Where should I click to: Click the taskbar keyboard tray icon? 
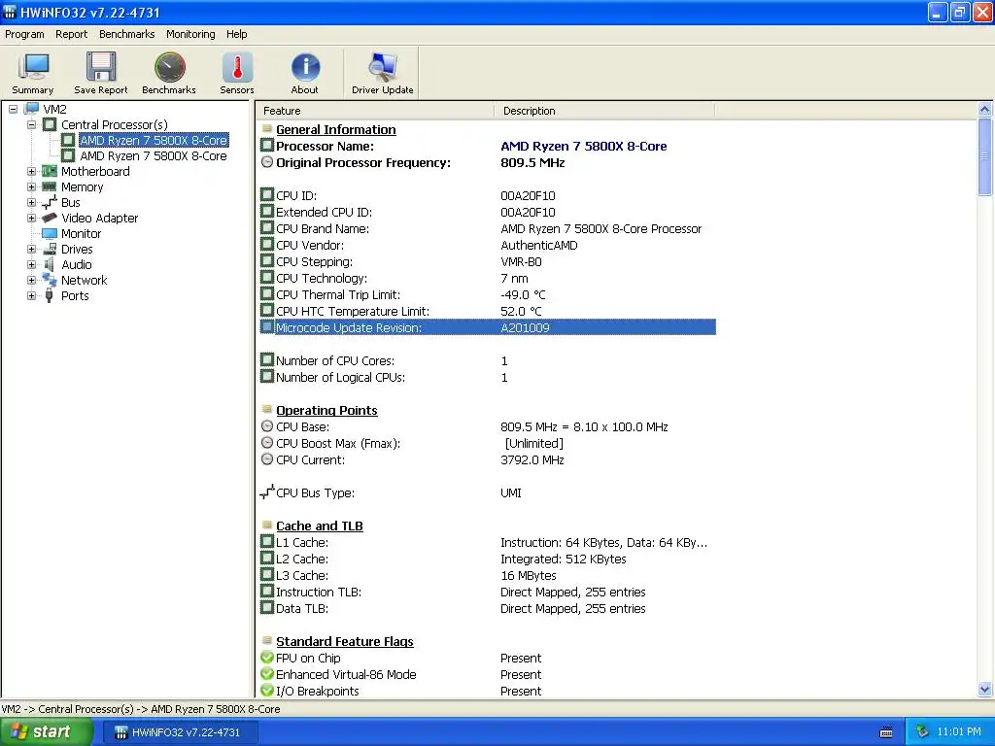[886, 732]
